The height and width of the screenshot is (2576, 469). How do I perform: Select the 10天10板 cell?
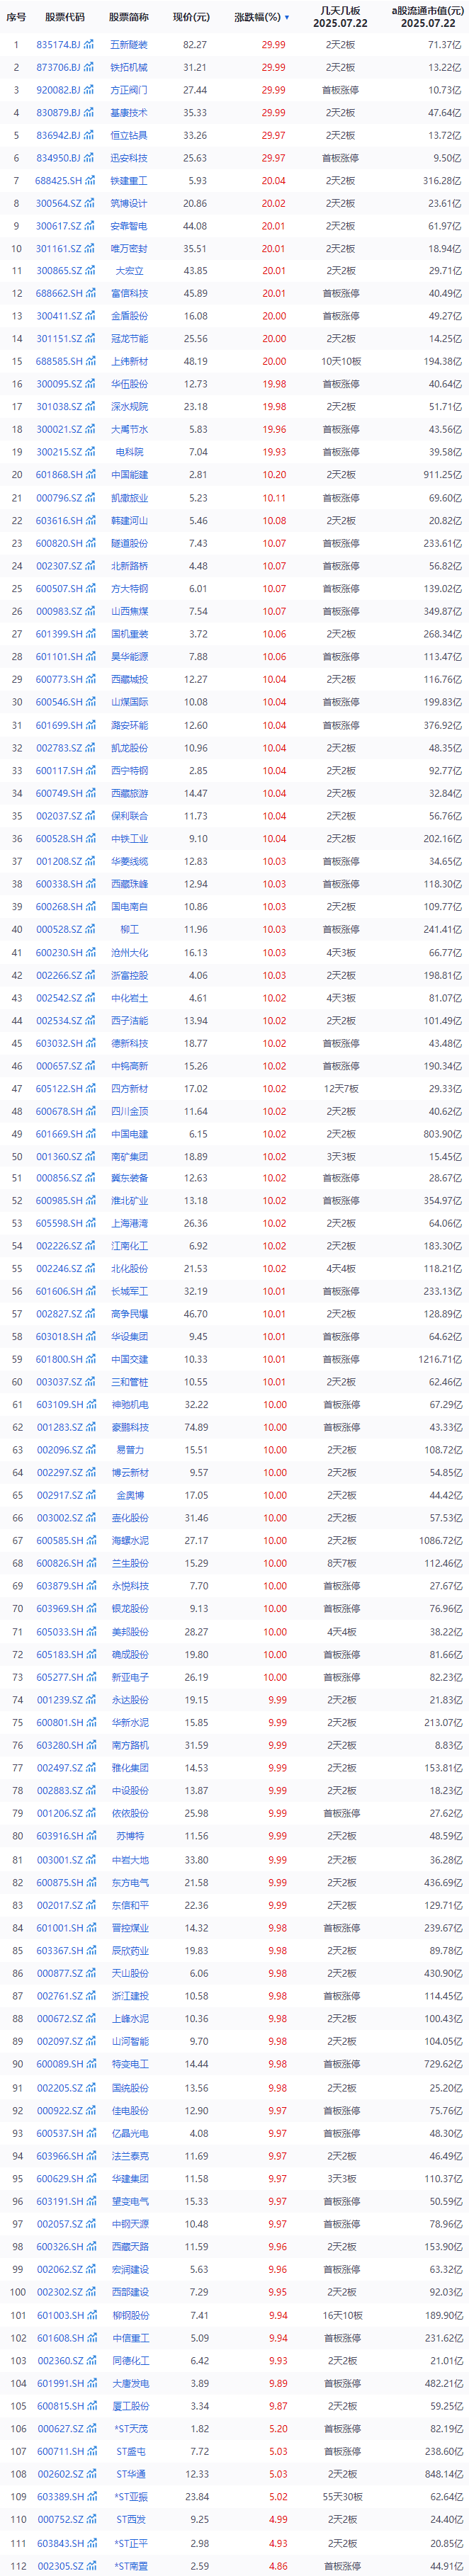pos(341,362)
